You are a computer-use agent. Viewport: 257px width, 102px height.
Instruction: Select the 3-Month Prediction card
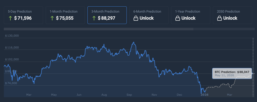pyautogui.click(x=107, y=15)
